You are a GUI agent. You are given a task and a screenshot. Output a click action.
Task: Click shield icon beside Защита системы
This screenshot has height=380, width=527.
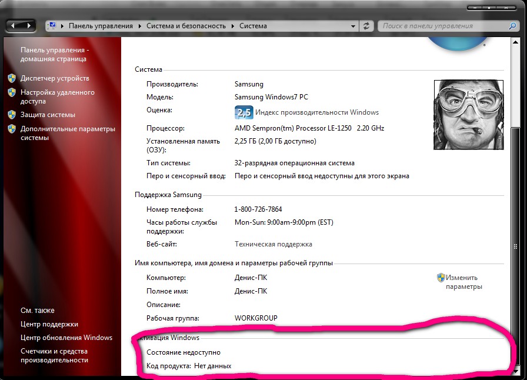[12, 115]
